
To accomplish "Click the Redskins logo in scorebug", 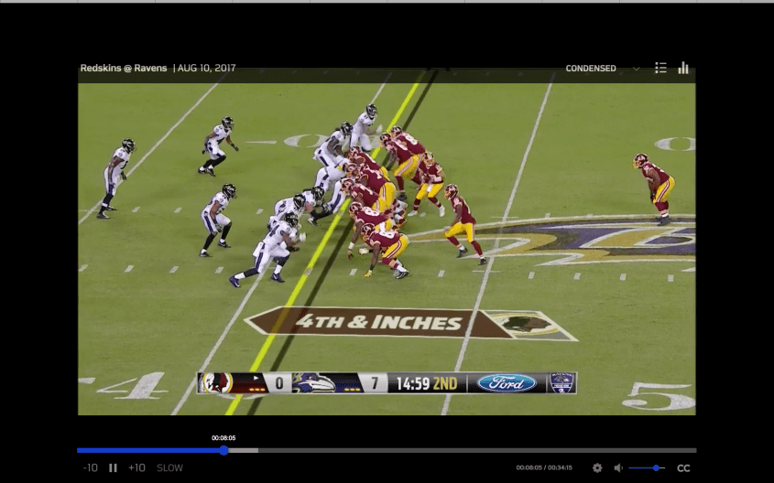I will (216, 382).
